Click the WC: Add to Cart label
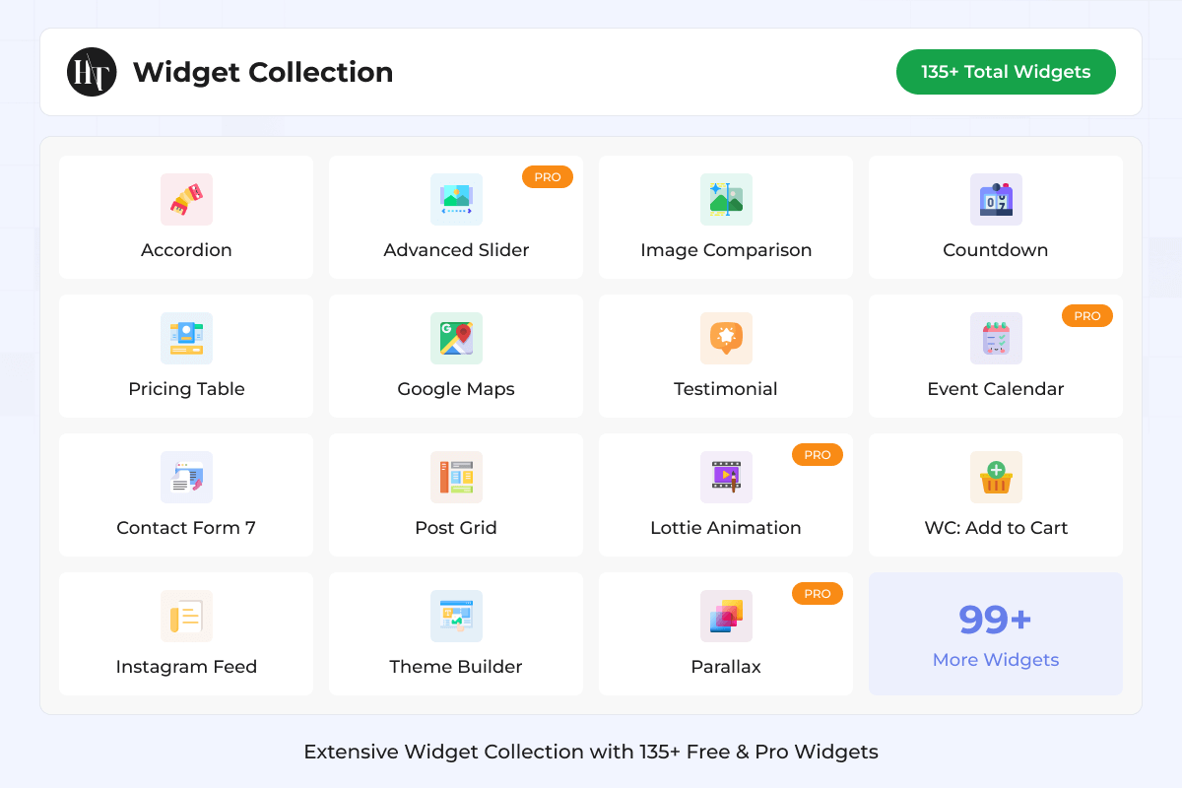Image resolution: width=1182 pixels, height=788 pixels. (996, 528)
